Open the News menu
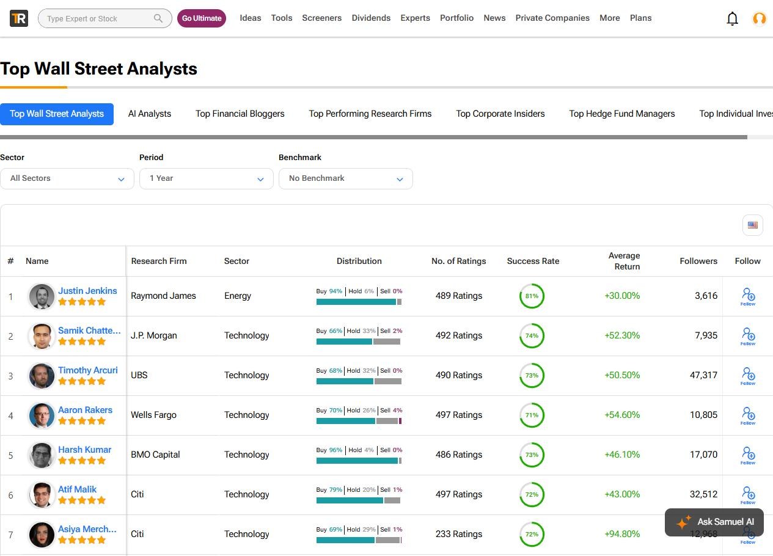The width and height of the screenshot is (773, 556). tap(494, 18)
